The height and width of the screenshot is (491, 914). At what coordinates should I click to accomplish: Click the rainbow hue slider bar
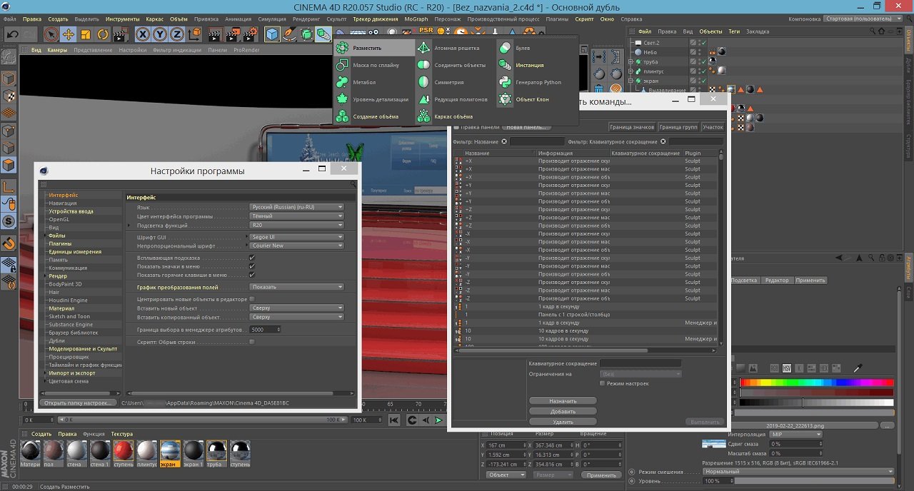pyautogui.click(x=816, y=383)
